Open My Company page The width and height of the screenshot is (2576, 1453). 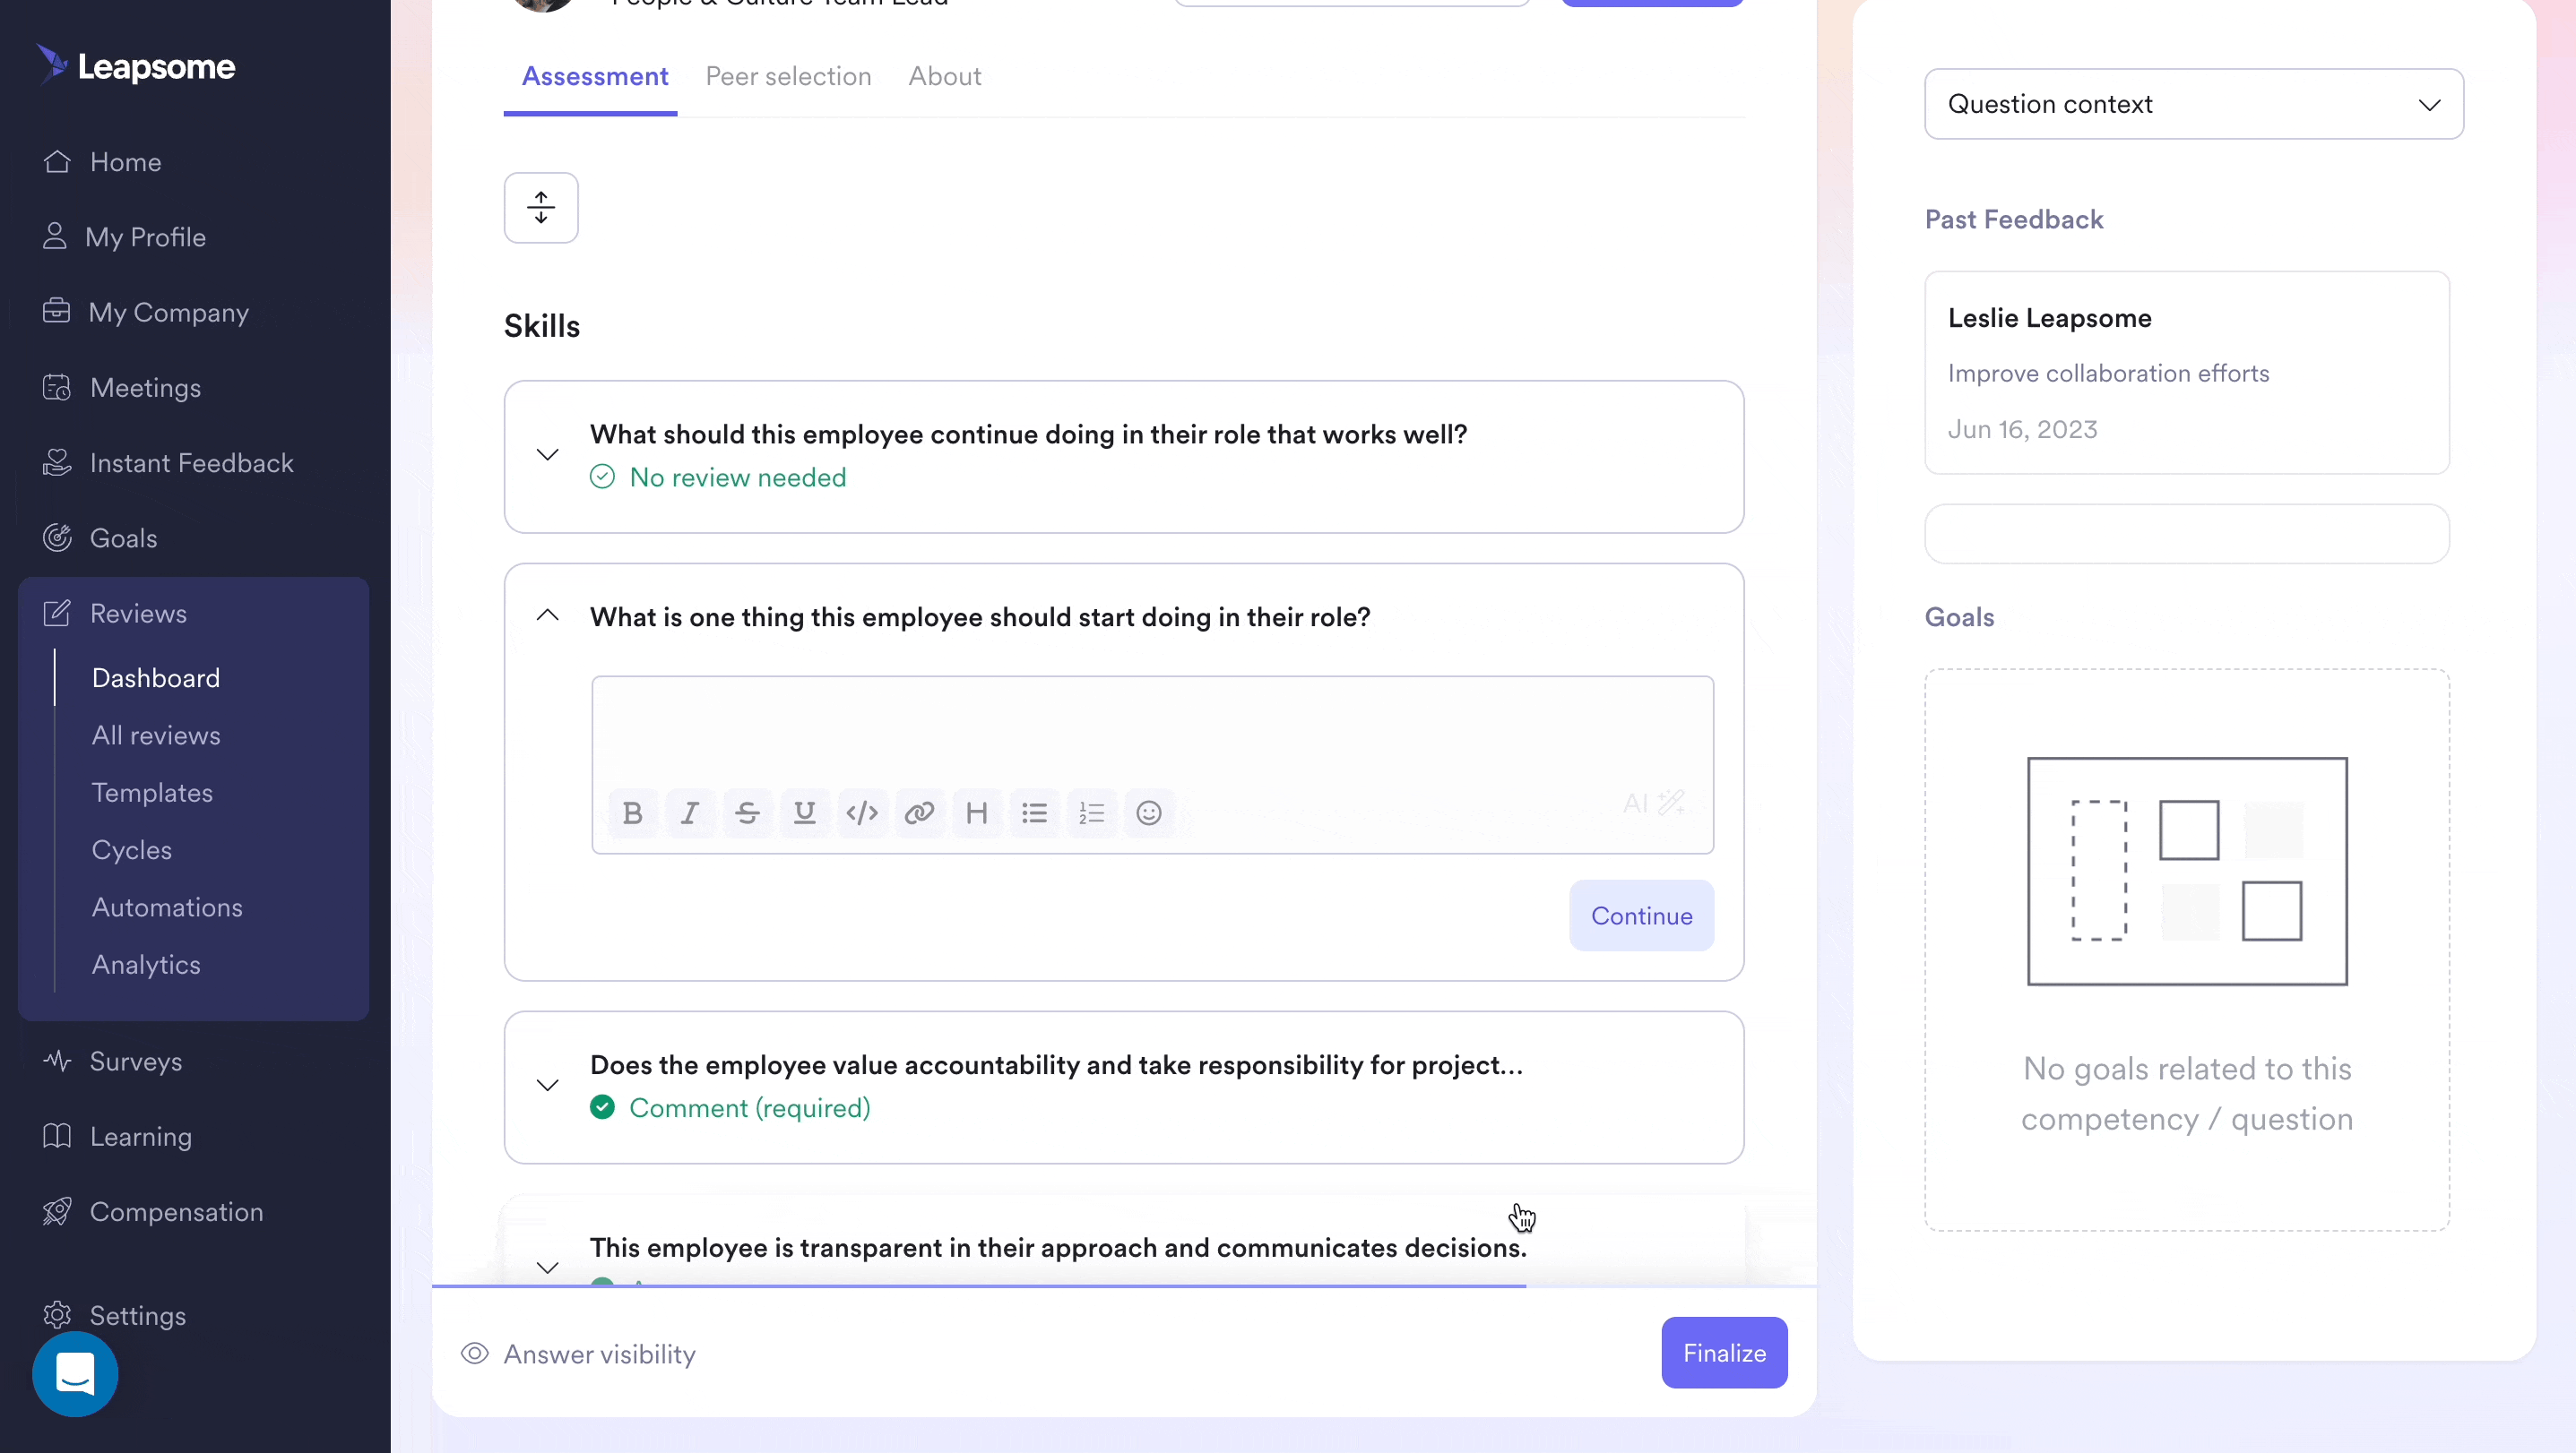coord(146,312)
